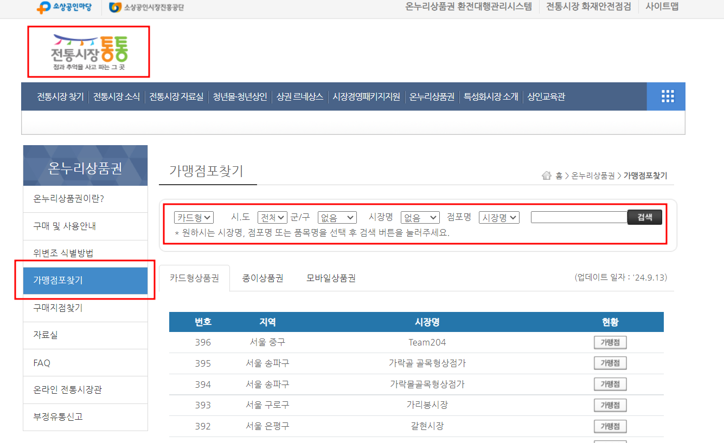724x443 pixels.
Task: Select 온누리상품권 in the top navigation
Action: point(431,96)
